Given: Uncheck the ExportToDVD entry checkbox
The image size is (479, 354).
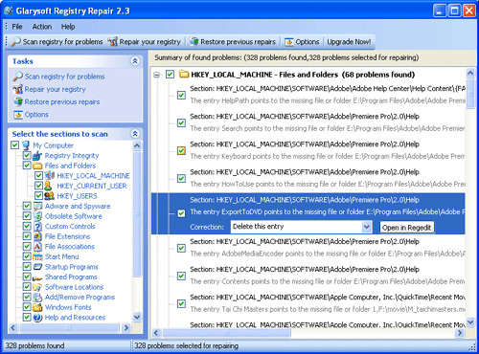Looking at the screenshot, I should [181, 213].
